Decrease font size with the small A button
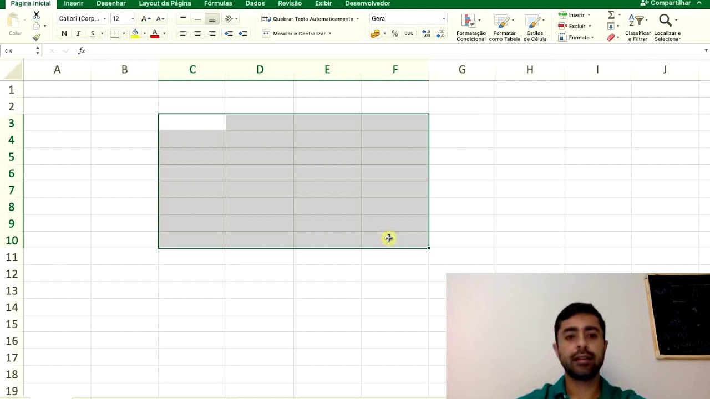Screen dimensions: 710x399 click(160, 19)
